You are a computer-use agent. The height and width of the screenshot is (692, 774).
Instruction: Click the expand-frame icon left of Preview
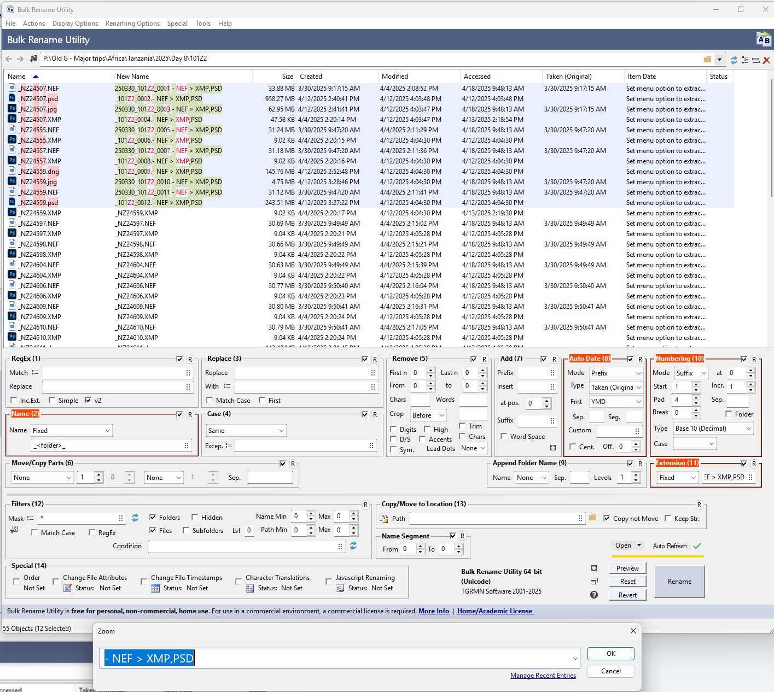[x=594, y=568]
